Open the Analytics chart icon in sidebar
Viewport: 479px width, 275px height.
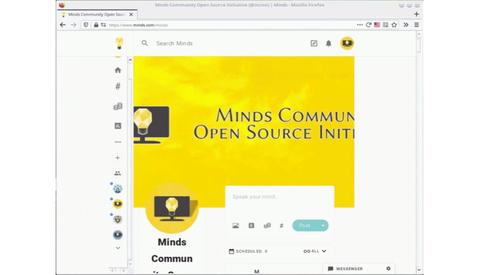(x=118, y=126)
